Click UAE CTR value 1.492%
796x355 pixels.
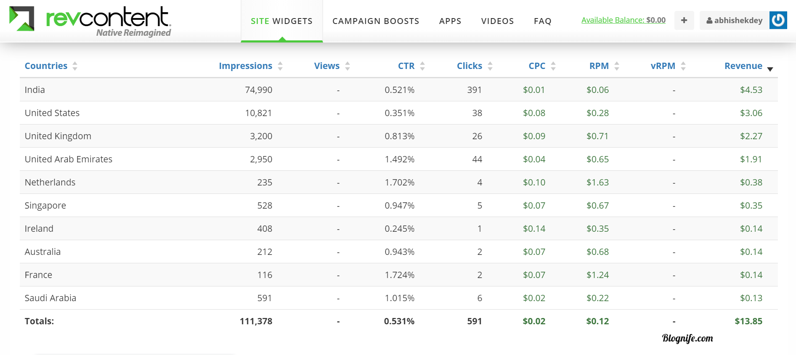400,159
